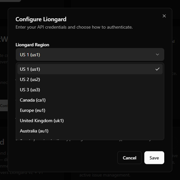The image size is (180, 180).
Task: Select US 1 (us1) region option
Action: 90,69
